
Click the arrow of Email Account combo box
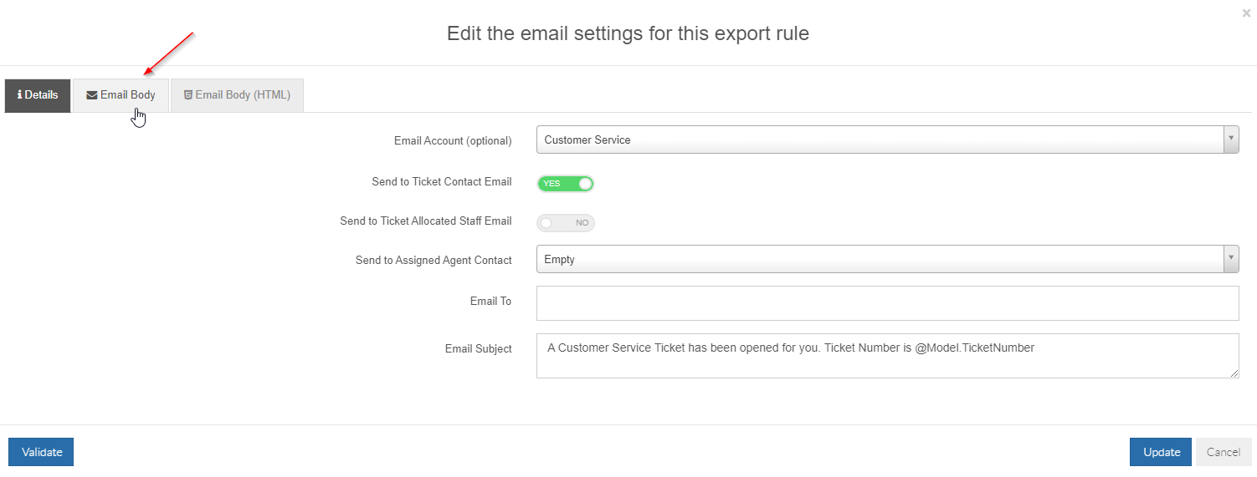point(1231,140)
